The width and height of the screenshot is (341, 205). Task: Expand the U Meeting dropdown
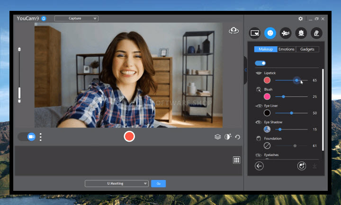tap(117, 184)
